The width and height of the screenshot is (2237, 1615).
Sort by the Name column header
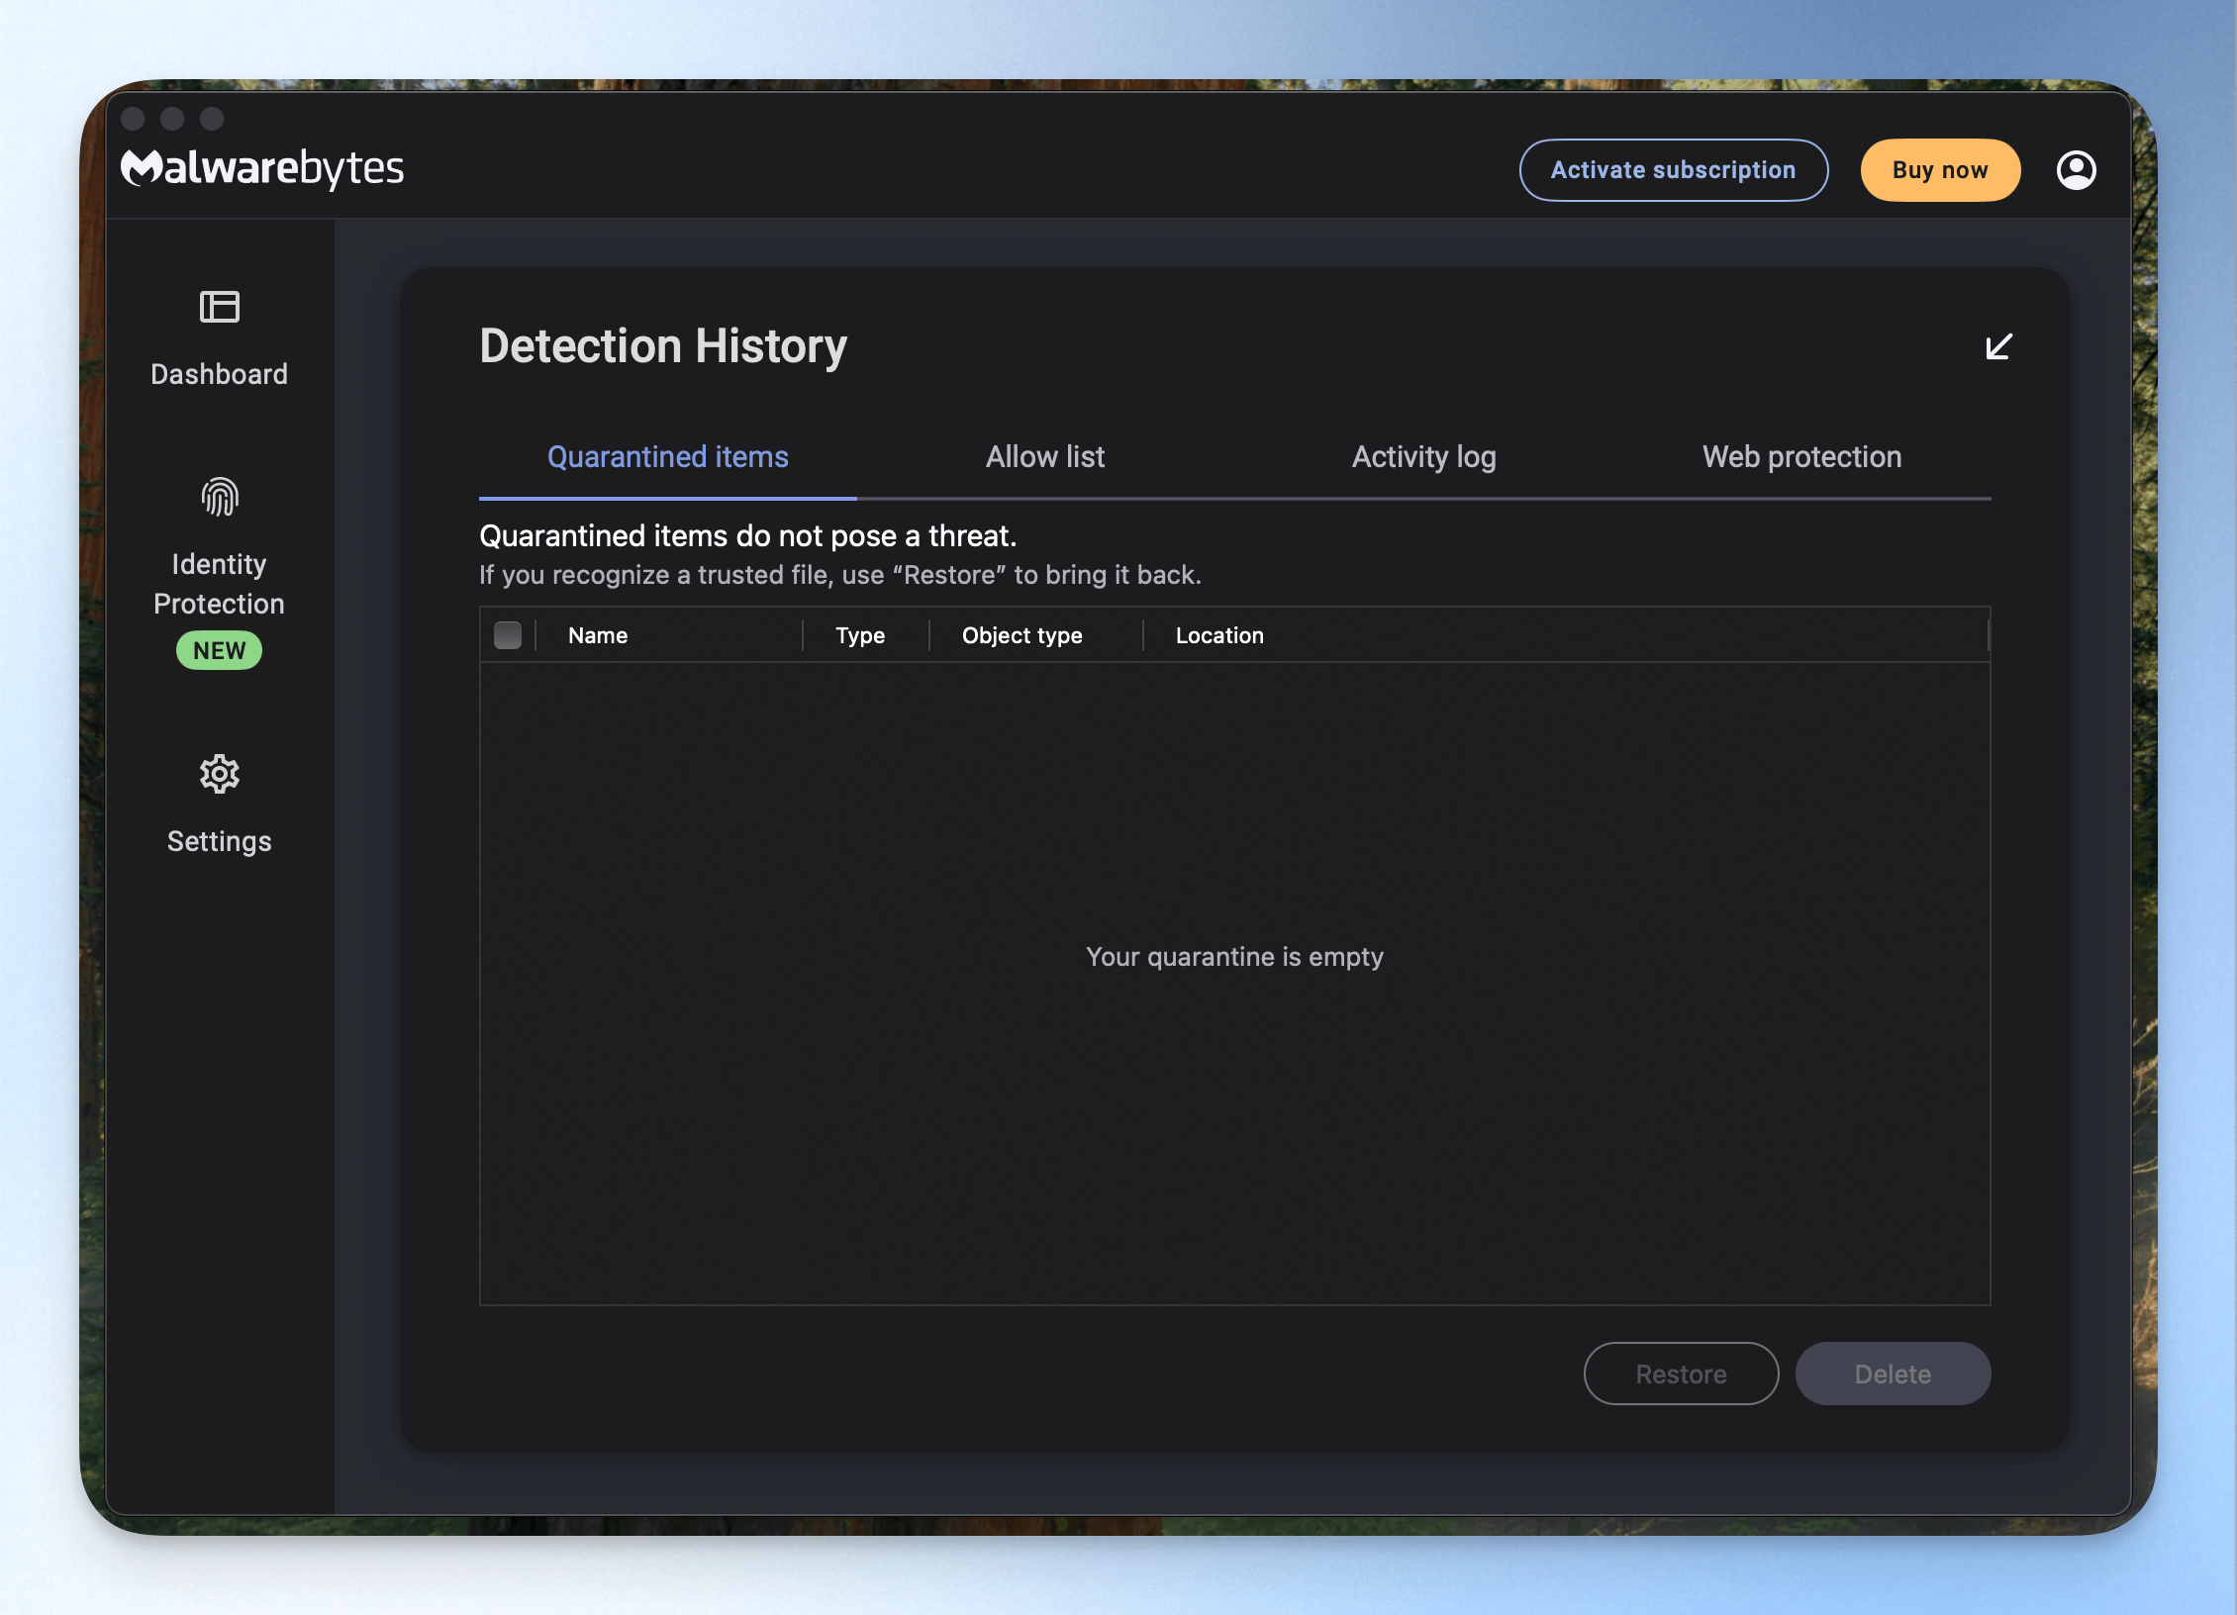pos(598,635)
